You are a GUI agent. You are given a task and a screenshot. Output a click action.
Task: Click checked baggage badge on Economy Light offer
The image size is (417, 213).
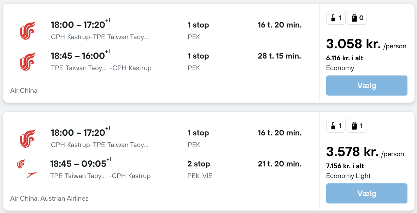357,126
